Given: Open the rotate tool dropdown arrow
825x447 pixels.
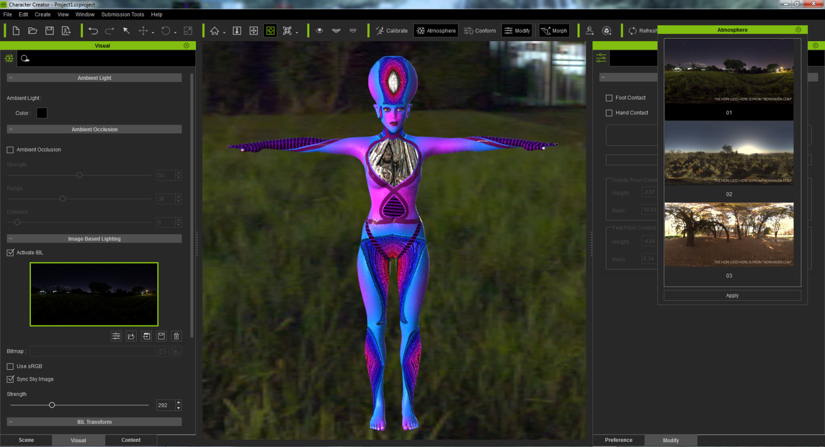Looking at the screenshot, I should [176, 33].
